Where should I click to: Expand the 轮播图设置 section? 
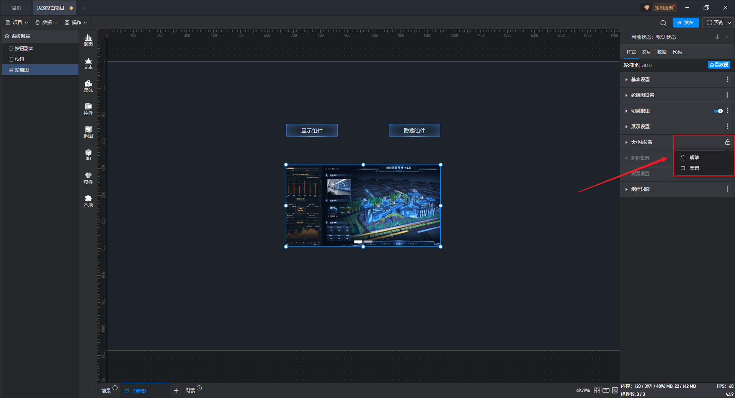(x=642, y=95)
